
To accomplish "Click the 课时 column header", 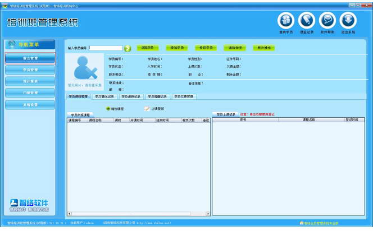I will pos(121,121).
